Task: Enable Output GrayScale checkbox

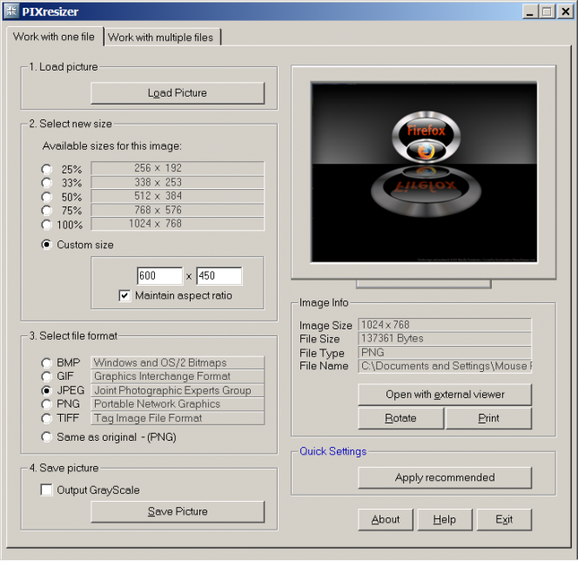Action: 46,490
